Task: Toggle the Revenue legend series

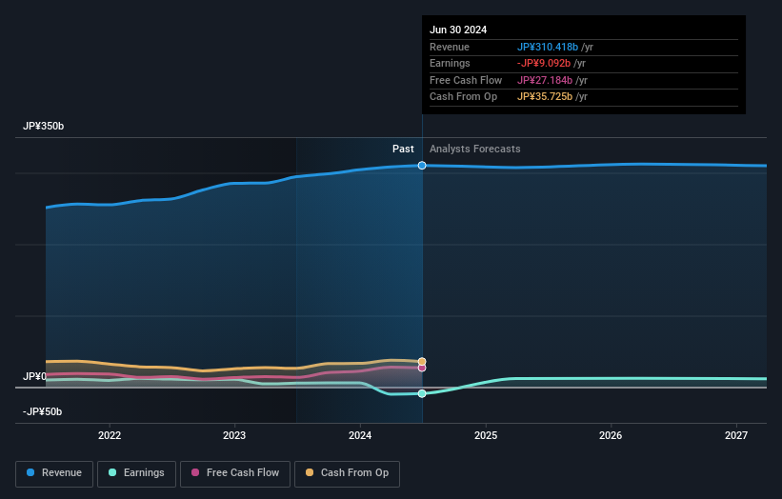Action: (x=54, y=473)
